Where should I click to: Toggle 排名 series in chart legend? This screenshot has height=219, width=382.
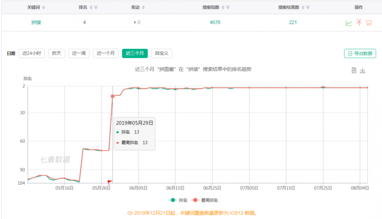pos(177,200)
